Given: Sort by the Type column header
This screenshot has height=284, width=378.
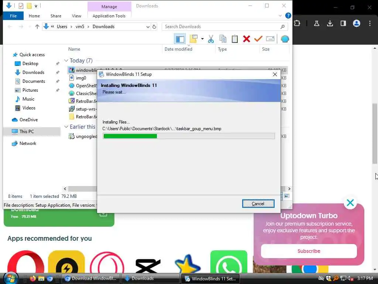Looking at the screenshot, I should (222, 49).
